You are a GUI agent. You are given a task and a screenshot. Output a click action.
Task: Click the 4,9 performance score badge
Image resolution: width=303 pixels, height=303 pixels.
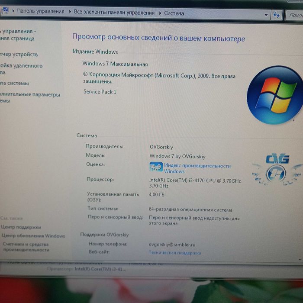pyautogui.click(x=156, y=167)
